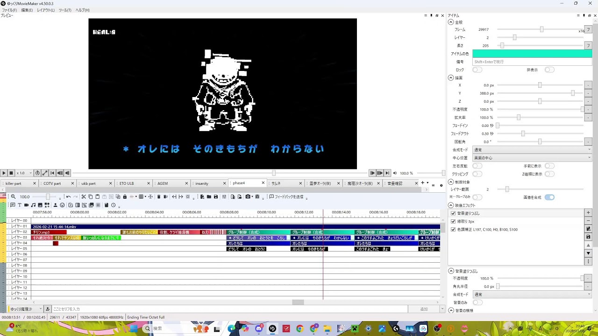Cut selected timeline item with scissors

[84, 196]
